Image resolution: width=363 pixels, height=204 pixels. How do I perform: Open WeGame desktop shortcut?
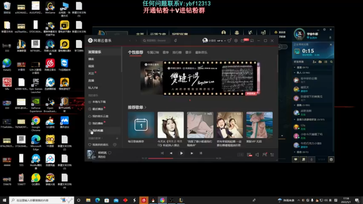[50, 8]
